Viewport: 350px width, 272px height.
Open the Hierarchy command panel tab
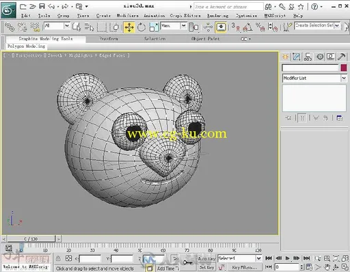(x=308, y=57)
